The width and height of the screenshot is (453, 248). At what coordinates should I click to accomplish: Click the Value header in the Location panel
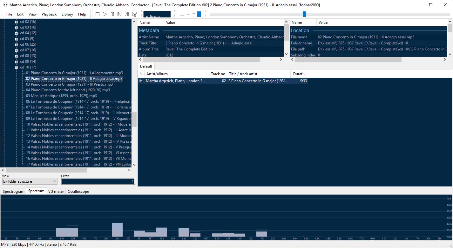[x=382, y=23]
